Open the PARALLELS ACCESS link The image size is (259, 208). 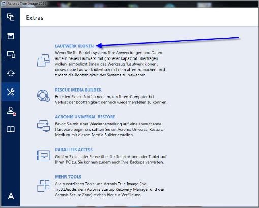tap(74, 150)
